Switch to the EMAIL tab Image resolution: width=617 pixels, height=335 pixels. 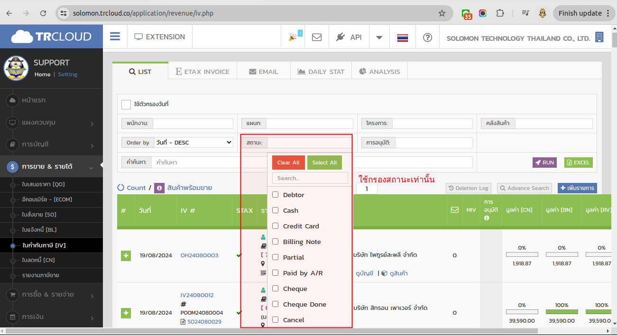[x=264, y=72]
